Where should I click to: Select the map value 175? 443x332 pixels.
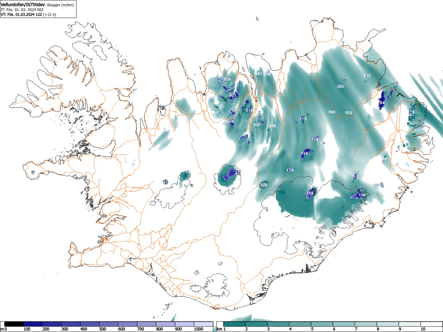click(x=303, y=119)
